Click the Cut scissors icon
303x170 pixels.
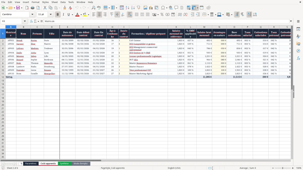click(45, 8)
